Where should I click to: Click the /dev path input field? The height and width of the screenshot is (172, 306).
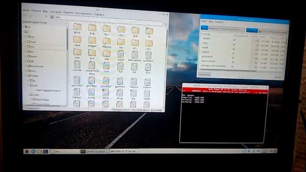pos(109,20)
